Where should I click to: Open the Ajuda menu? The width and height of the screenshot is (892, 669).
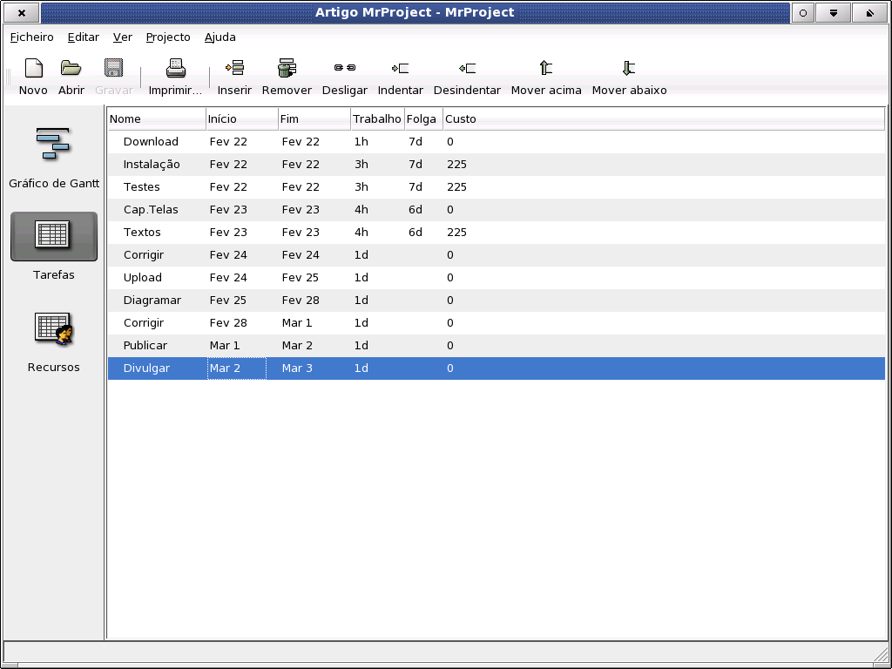220,37
